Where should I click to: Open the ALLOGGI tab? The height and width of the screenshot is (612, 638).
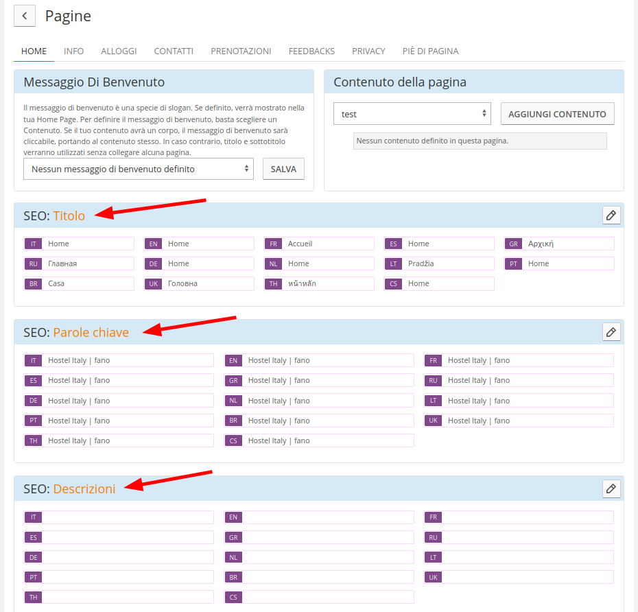(119, 51)
